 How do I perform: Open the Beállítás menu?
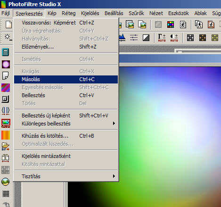tap(114, 13)
